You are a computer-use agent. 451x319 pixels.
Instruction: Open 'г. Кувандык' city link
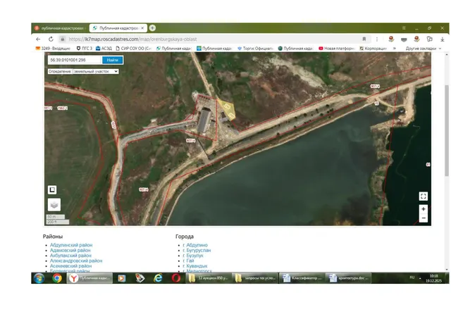(x=195, y=266)
